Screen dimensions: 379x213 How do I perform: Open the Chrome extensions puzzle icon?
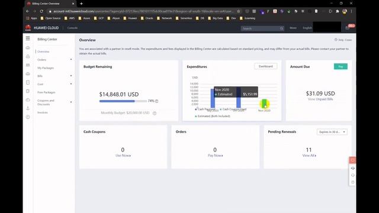coord(338,11)
